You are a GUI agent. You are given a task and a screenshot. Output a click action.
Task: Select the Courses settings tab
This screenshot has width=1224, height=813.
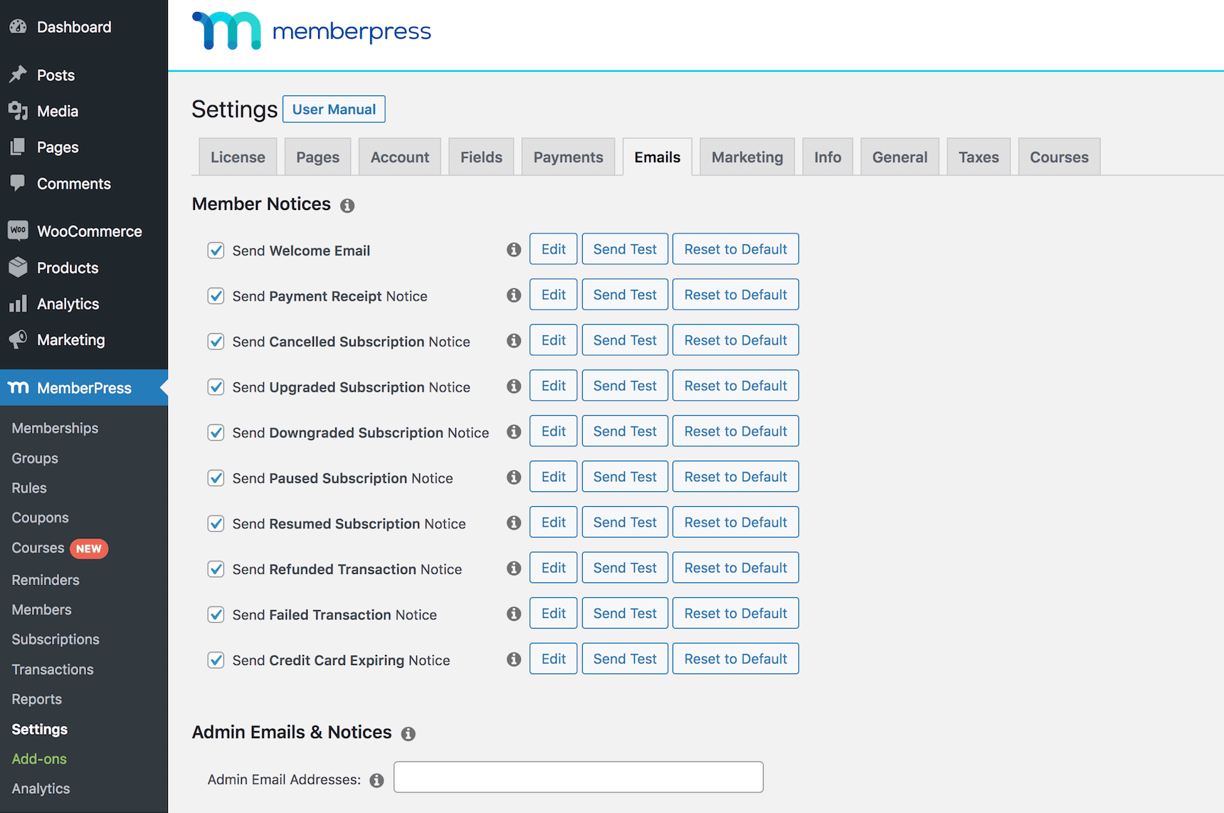1059,157
